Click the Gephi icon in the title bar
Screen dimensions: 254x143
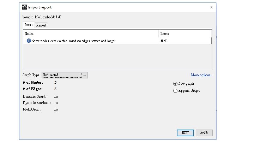pyautogui.click(x=24, y=7)
